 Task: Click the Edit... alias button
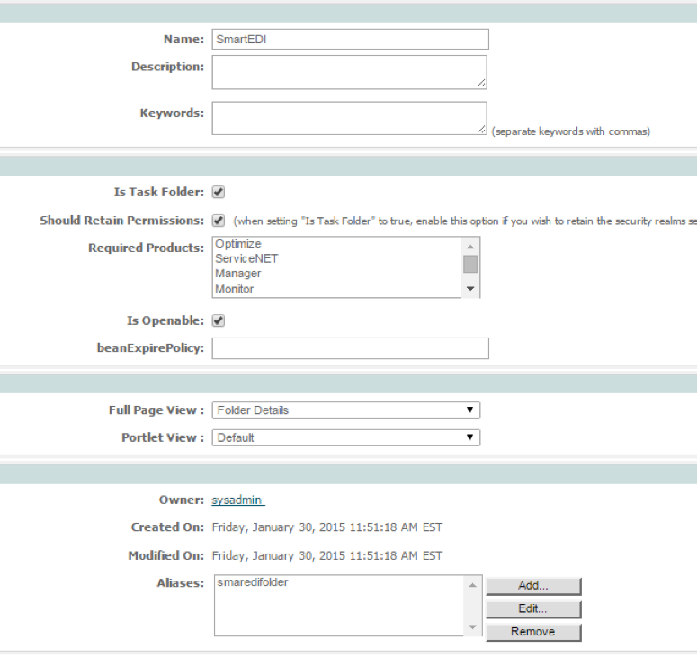click(x=533, y=609)
